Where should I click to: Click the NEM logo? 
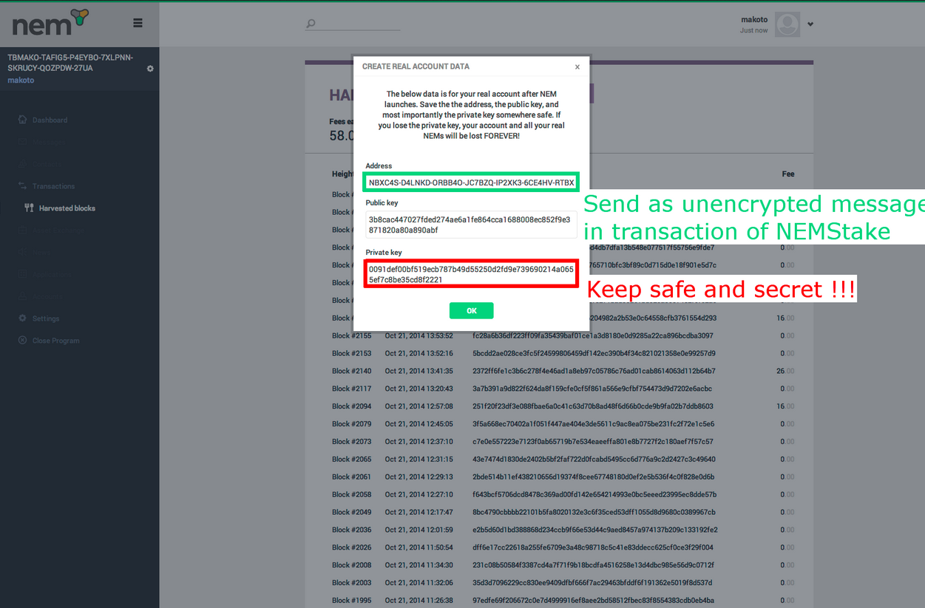pyautogui.click(x=50, y=23)
